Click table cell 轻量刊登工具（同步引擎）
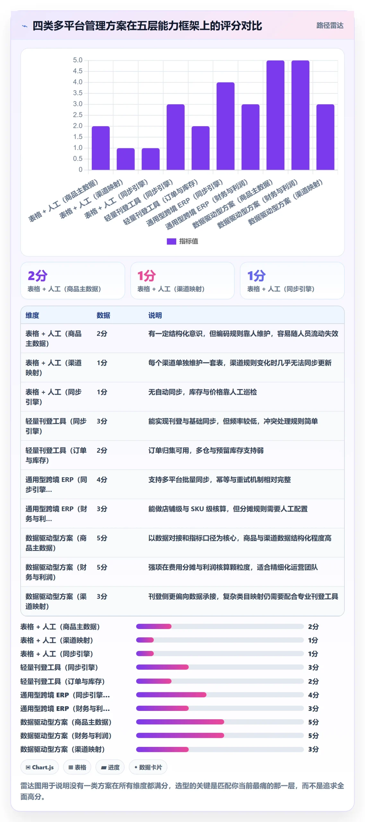The width and height of the screenshot is (365, 822). pyautogui.click(x=56, y=426)
